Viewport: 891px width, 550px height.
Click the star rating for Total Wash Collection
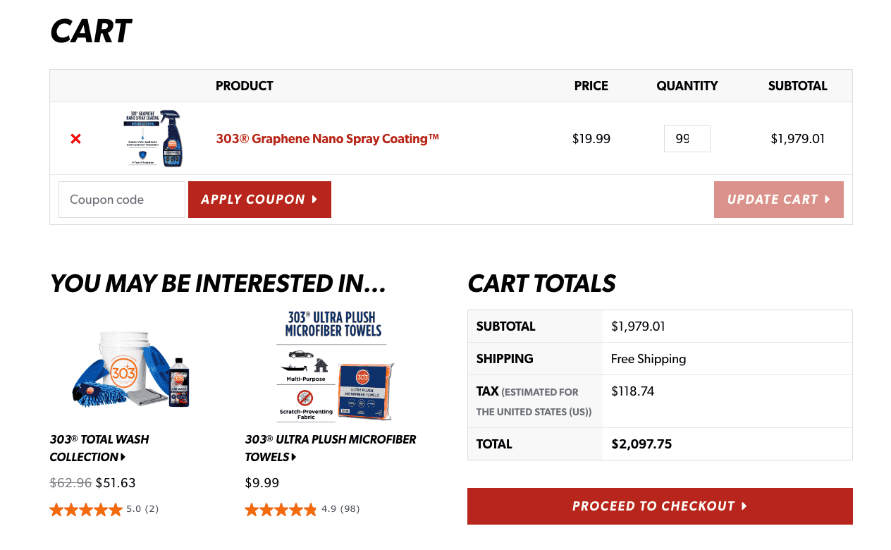pos(86,509)
